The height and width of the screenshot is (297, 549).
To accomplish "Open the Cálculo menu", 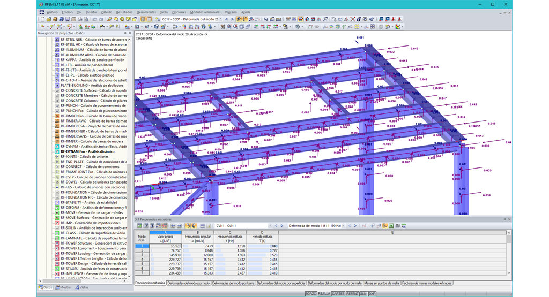I will coord(107,12).
